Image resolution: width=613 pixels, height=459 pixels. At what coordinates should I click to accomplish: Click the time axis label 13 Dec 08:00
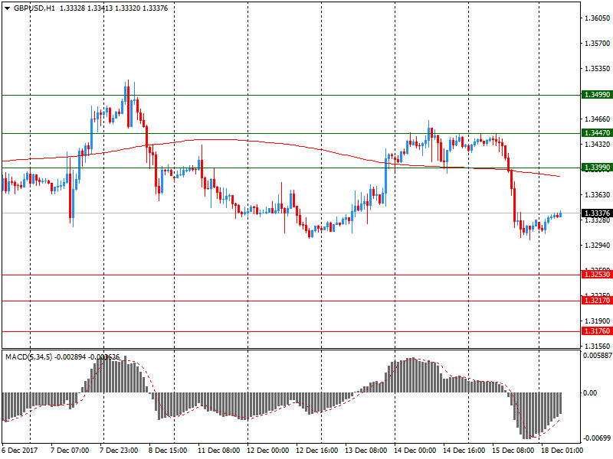click(366, 451)
